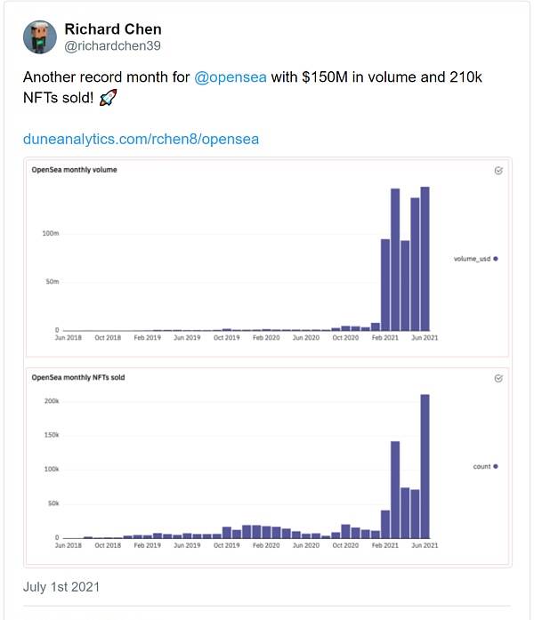Viewport: 534px width, 620px height.
Task: Click the rocket emoji in the tweet
Action: (108, 97)
